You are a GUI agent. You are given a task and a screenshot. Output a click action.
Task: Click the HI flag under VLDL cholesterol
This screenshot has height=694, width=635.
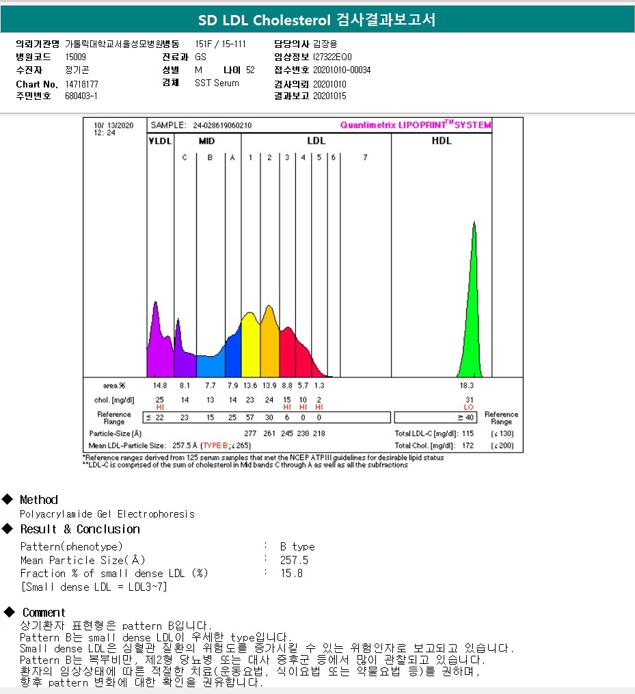[160, 407]
